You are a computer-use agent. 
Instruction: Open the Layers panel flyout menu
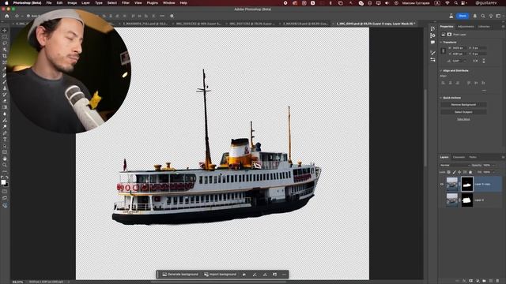(x=503, y=157)
